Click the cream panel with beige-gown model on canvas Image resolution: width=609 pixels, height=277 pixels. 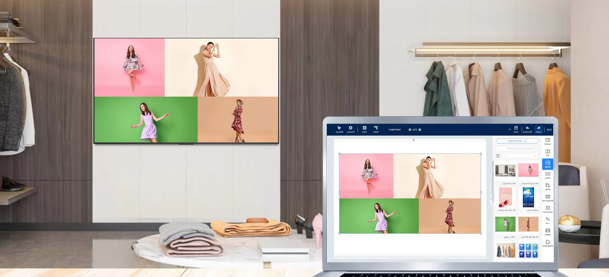[x=437, y=176]
